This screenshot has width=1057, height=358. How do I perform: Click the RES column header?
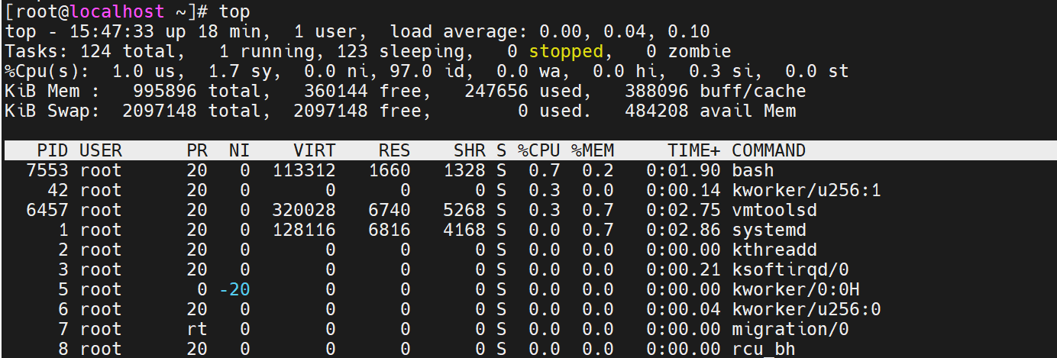(394, 150)
